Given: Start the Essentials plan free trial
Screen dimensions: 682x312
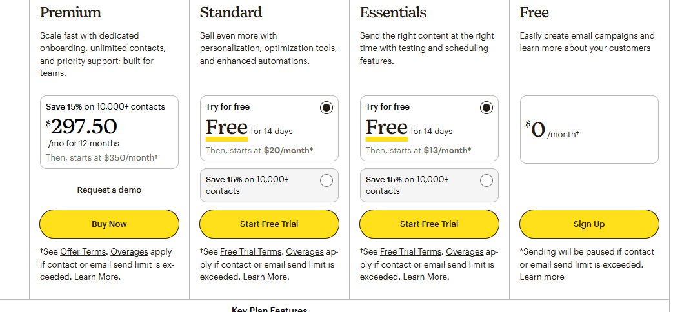Looking at the screenshot, I should tap(429, 224).
